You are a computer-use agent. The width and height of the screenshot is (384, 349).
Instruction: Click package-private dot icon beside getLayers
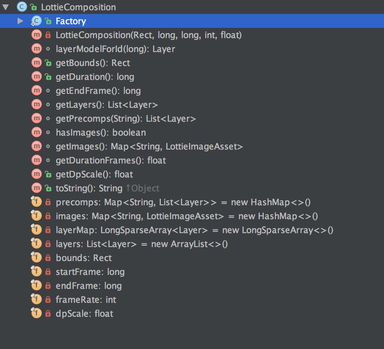pyautogui.click(x=48, y=104)
